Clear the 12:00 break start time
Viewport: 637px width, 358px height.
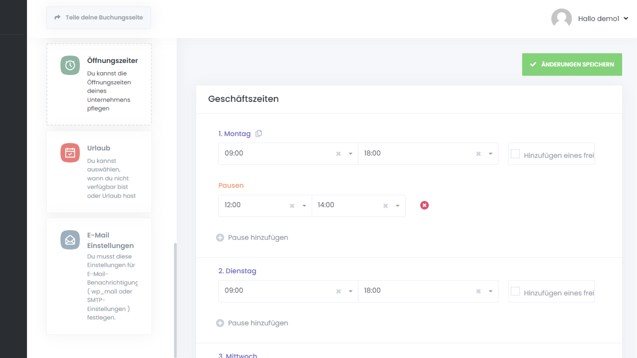pyautogui.click(x=292, y=206)
